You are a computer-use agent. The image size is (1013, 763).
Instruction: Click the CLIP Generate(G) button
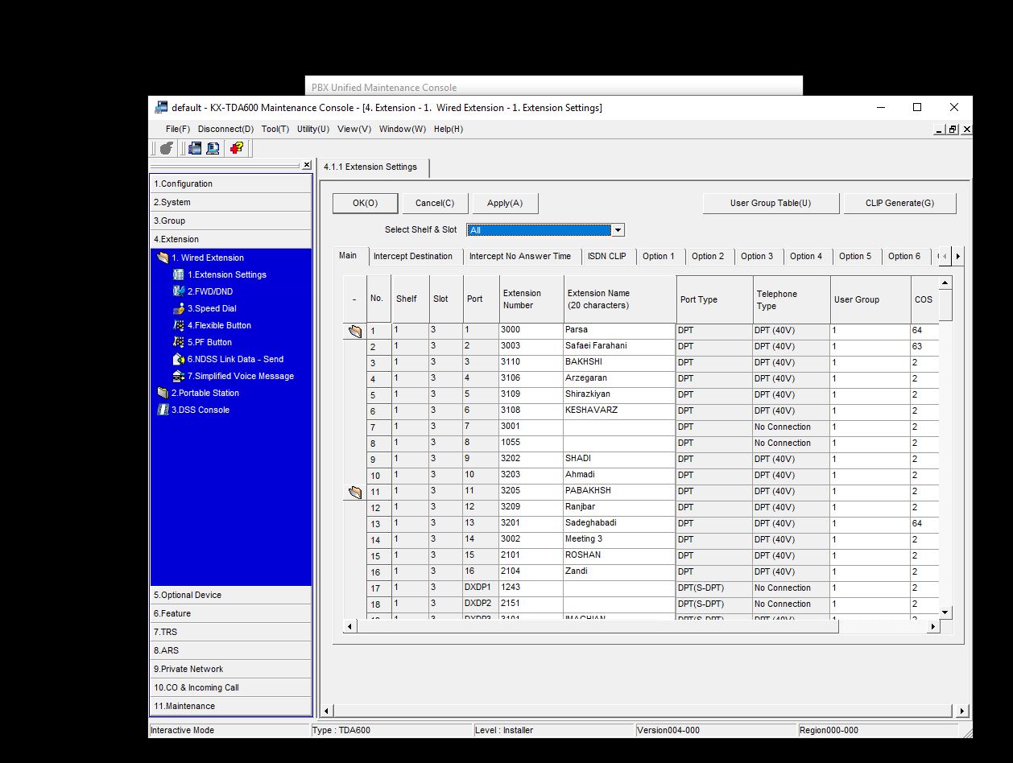(899, 203)
